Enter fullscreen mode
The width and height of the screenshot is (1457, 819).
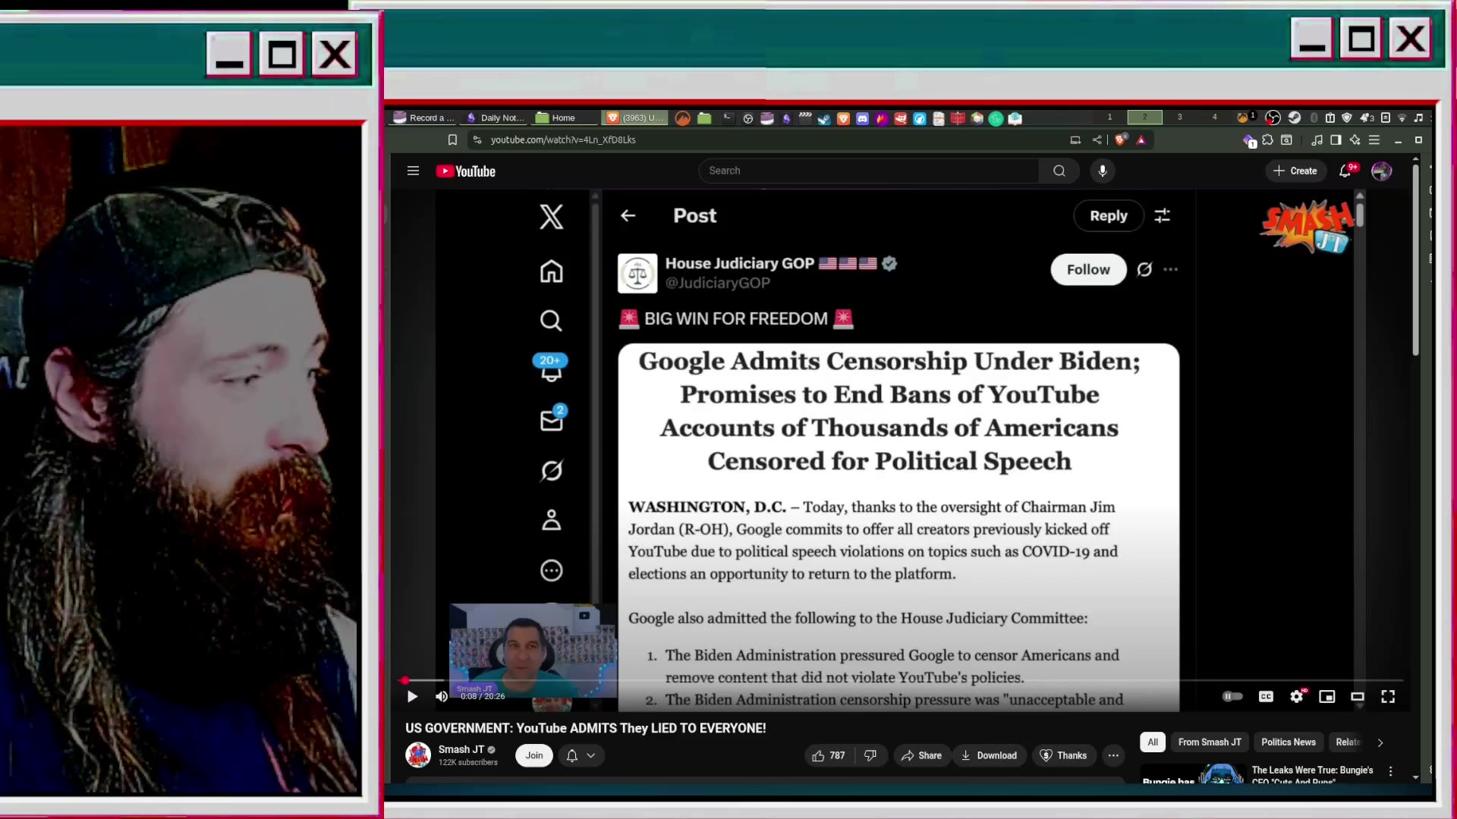click(x=1388, y=696)
